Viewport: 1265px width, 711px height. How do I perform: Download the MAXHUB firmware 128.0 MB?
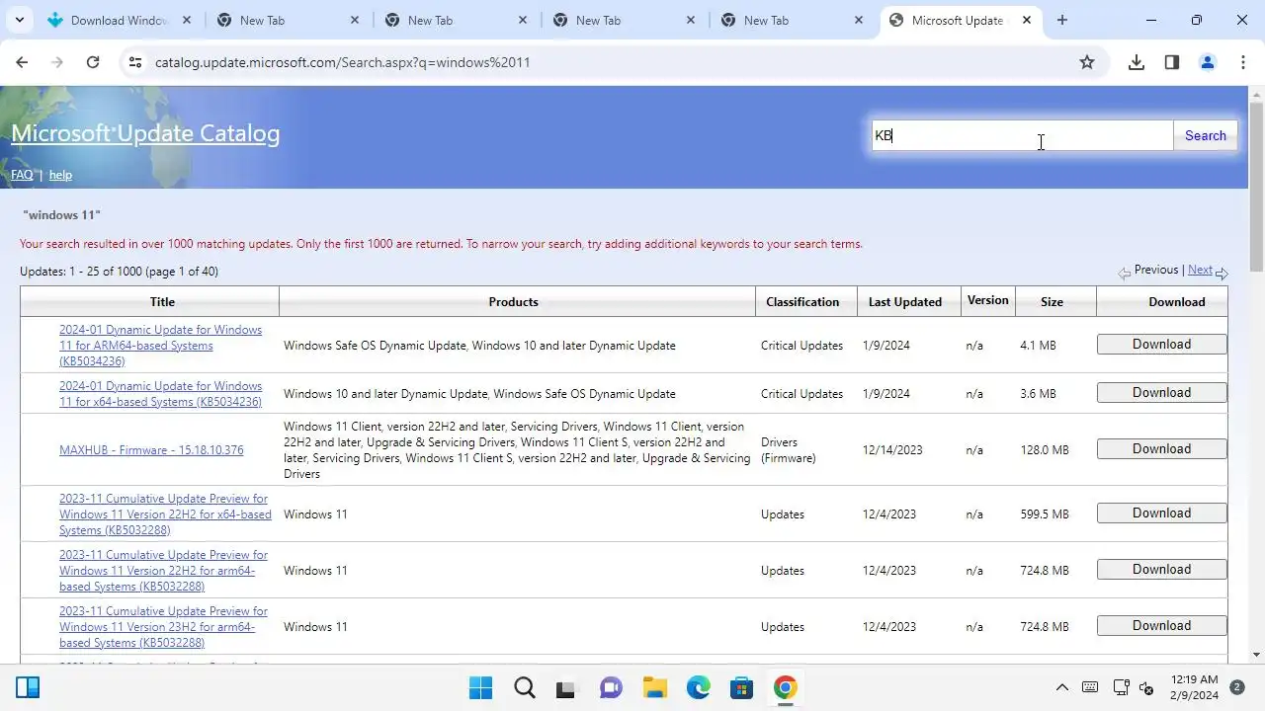(x=1161, y=449)
